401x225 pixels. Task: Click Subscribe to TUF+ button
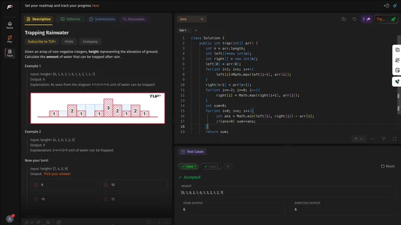(x=42, y=41)
